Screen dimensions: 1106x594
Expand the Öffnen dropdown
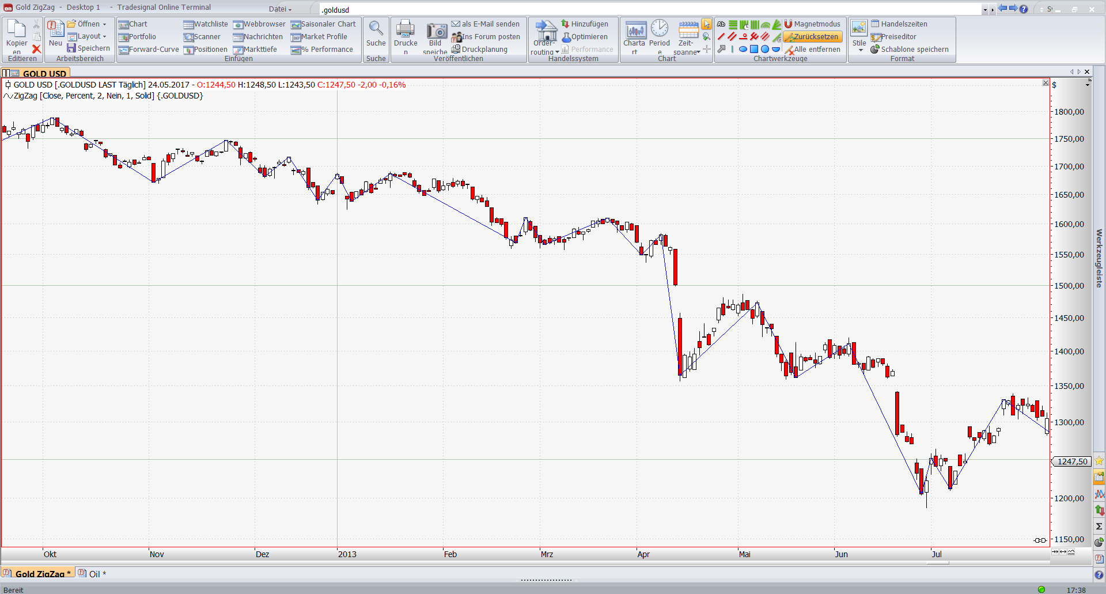[104, 24]
